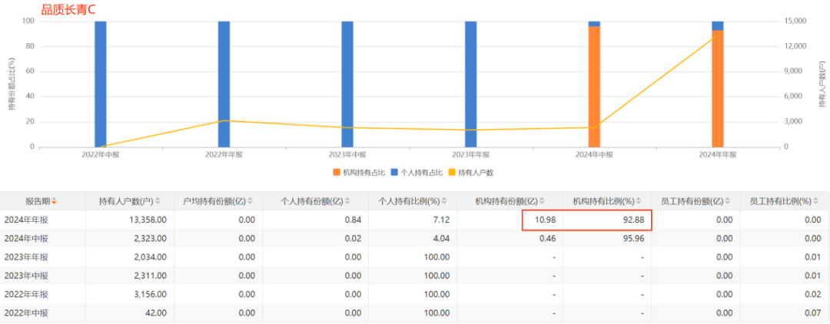
Task: Click sort arrows beside 员工持有份额(亿) header
Action: pos(727,201)
